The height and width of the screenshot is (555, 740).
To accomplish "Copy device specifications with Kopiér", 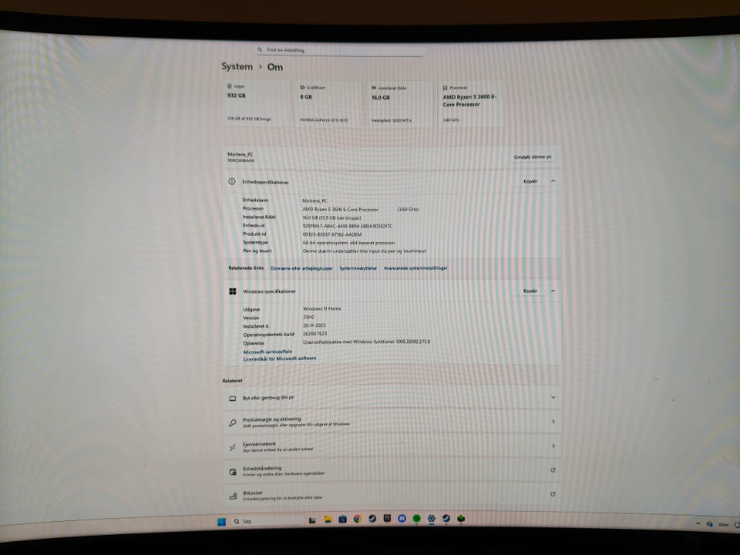I will 530,181.
